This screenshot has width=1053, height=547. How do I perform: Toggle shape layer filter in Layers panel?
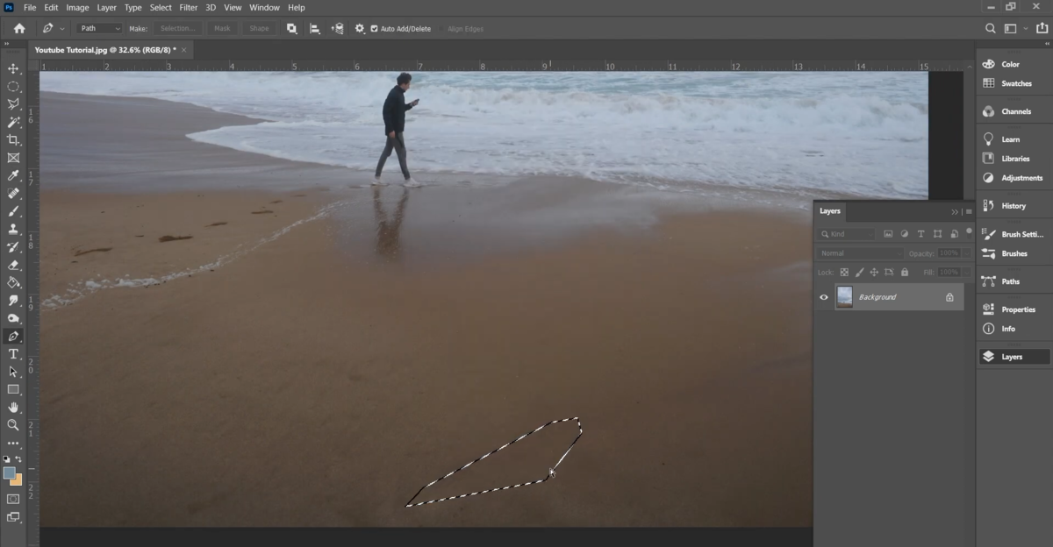(x=937, y=234)
